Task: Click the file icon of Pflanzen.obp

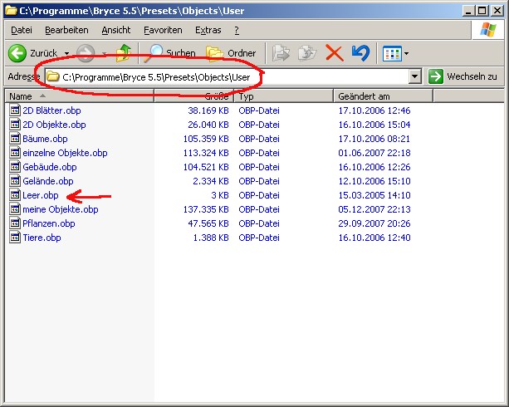Action: [x=15, y=223]
